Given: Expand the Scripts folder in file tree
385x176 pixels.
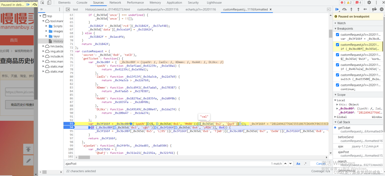Looking at the screenshot, I should point(46,26).
